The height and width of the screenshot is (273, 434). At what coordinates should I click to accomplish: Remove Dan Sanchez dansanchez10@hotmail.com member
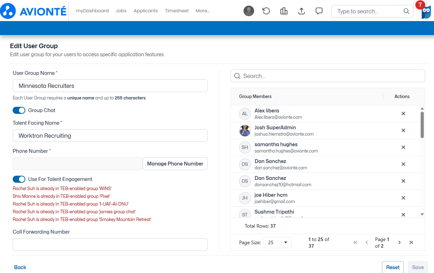pyautogui.click(x=403, y=181)
